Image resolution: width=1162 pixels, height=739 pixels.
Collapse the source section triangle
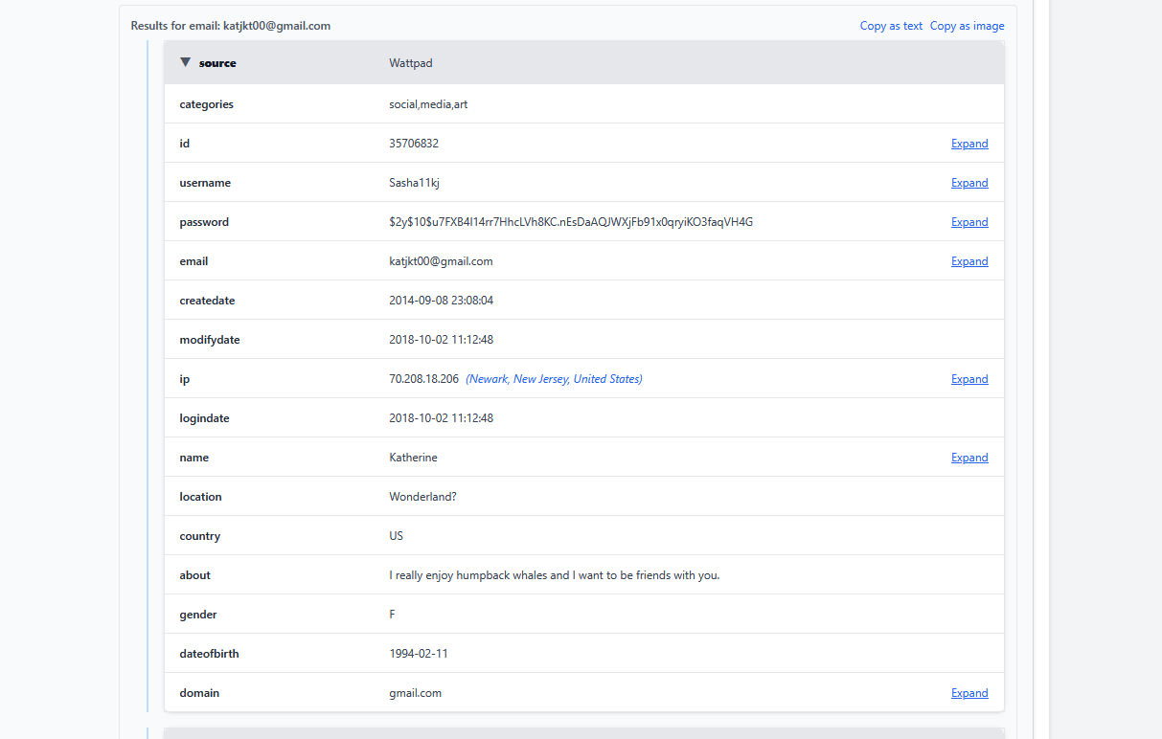click(x=186, y=63)
